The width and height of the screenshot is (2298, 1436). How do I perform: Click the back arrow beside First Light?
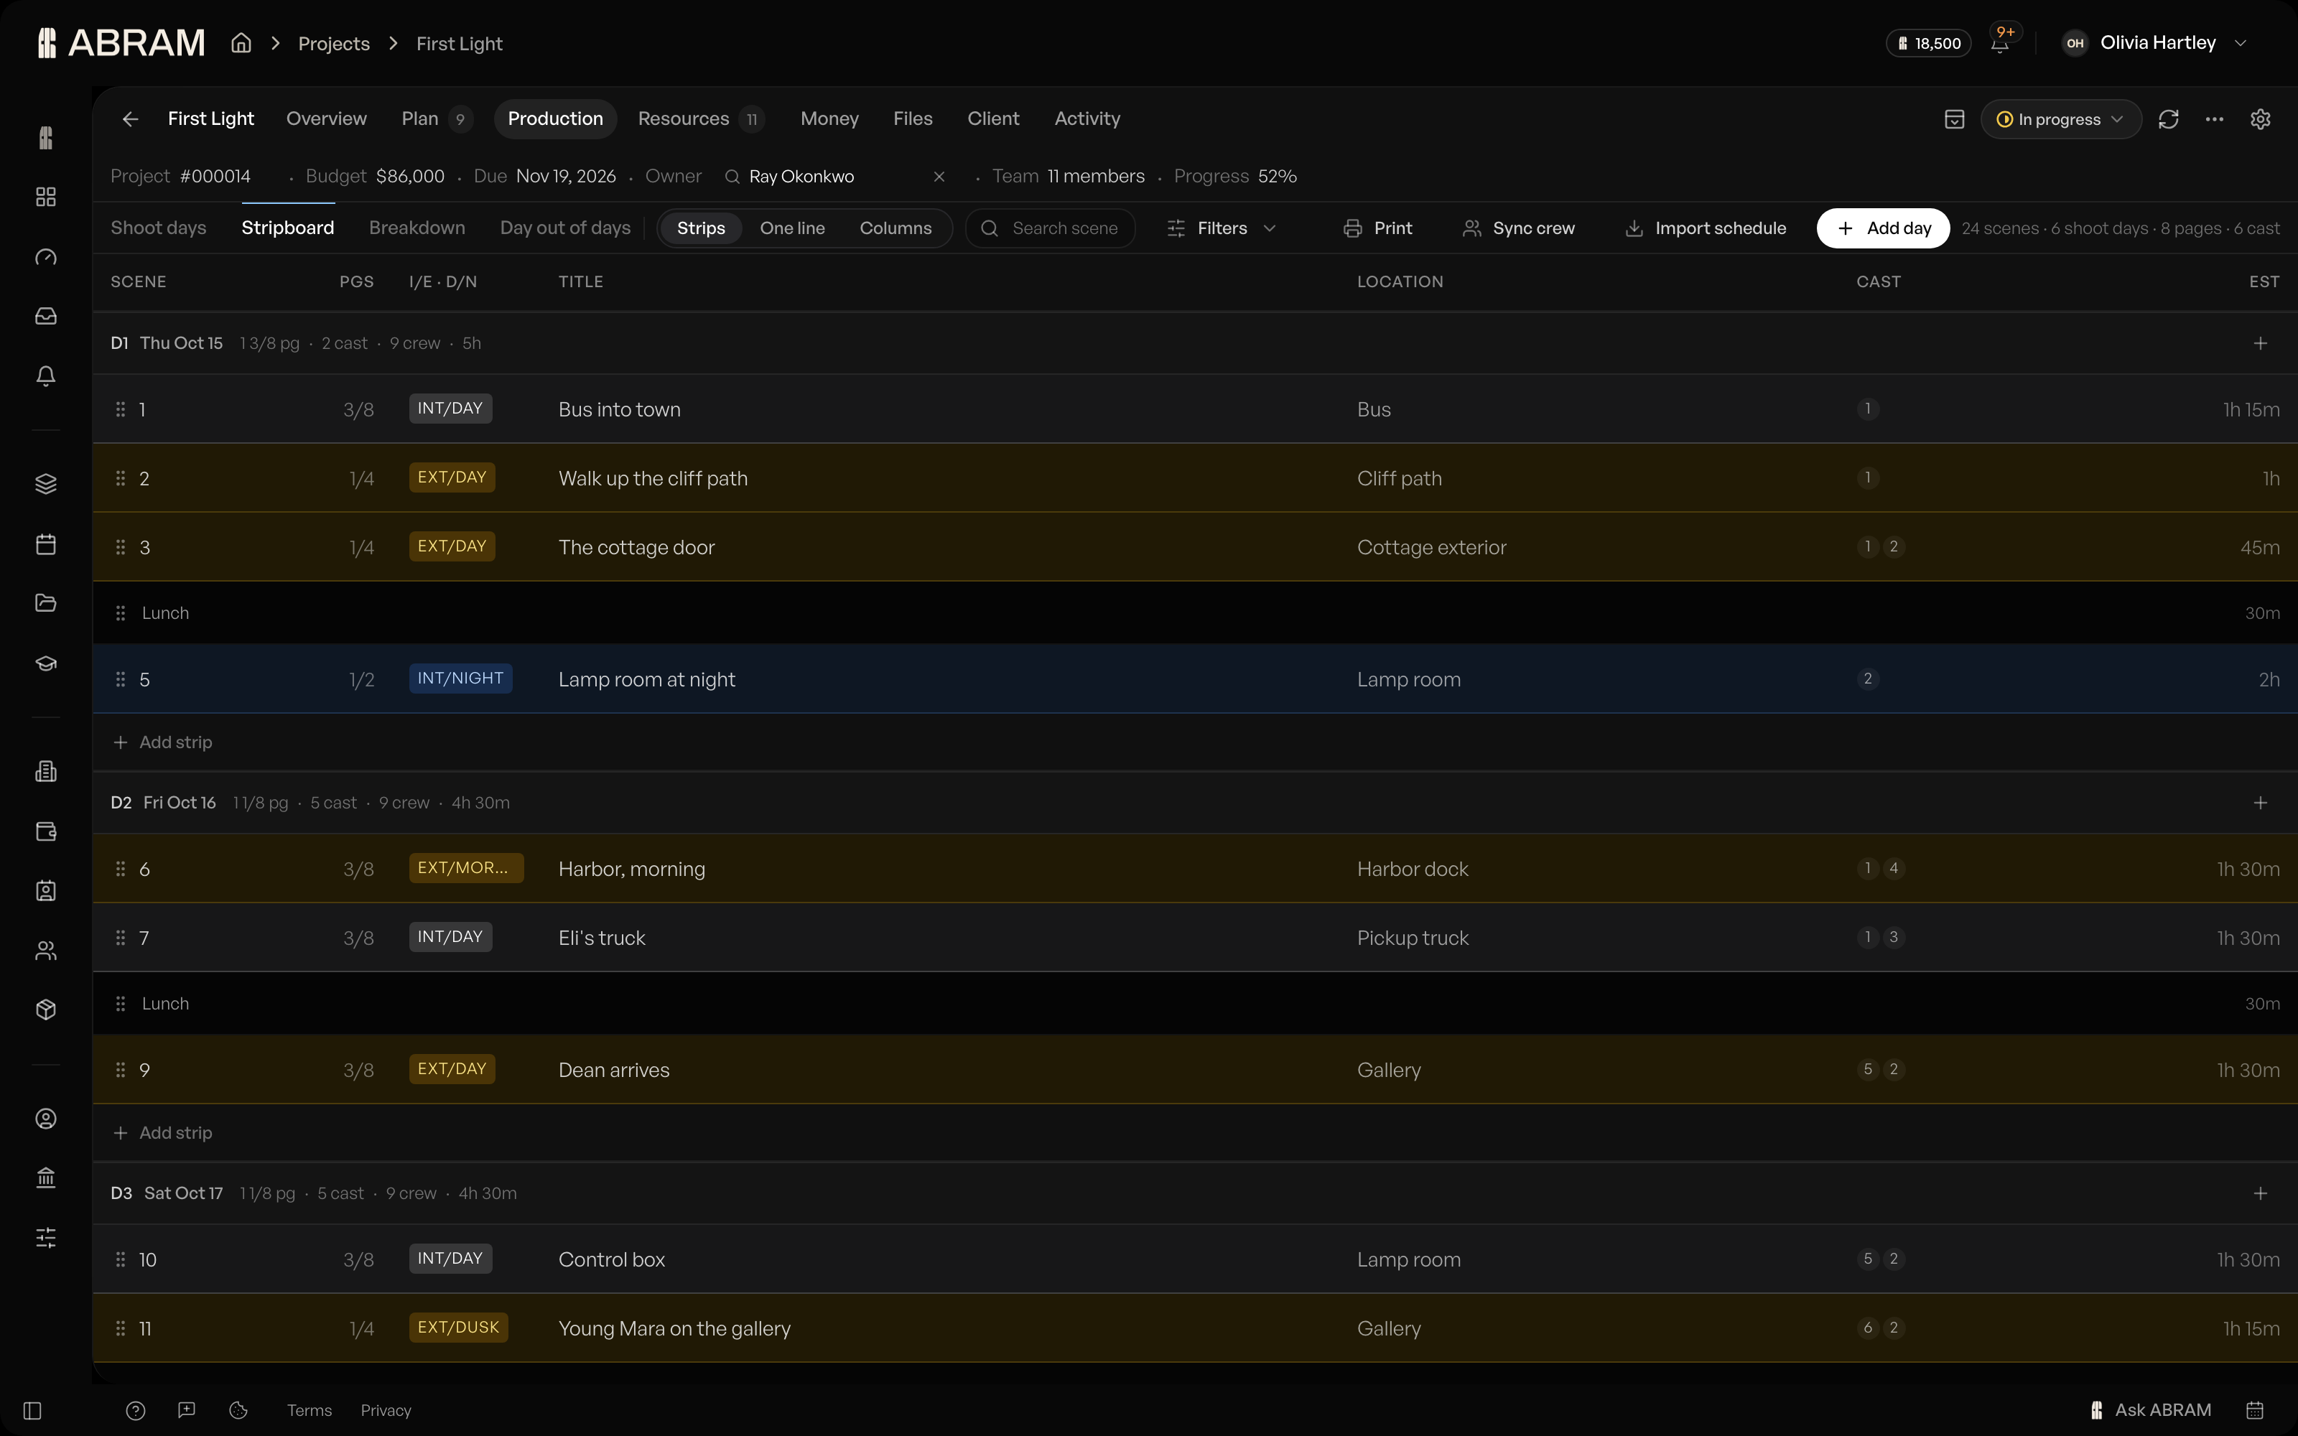tap(130, 118)
